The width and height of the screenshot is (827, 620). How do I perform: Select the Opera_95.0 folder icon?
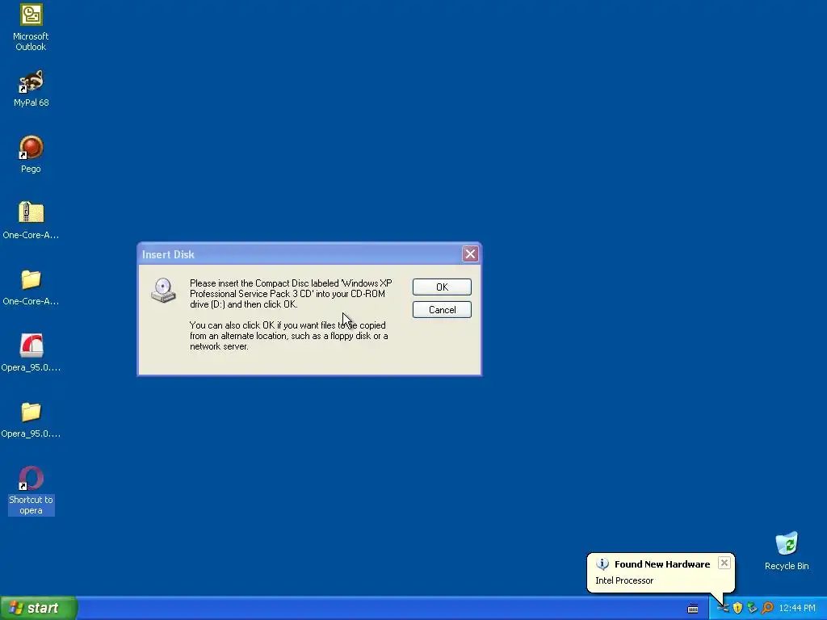pos(31,412)
